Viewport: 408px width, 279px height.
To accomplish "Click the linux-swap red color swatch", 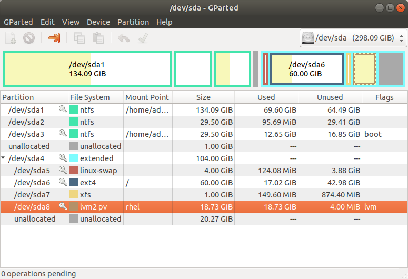I will point(74,170).
